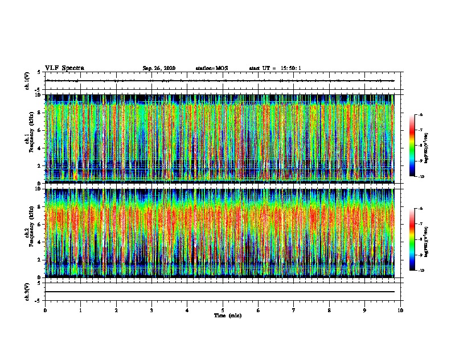
Task: Select the ch.1 spectrogram color scale bar
Action: (x=412, y=146)
